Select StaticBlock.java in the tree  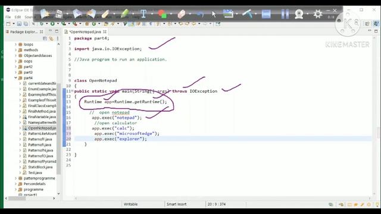coord(40,167)
